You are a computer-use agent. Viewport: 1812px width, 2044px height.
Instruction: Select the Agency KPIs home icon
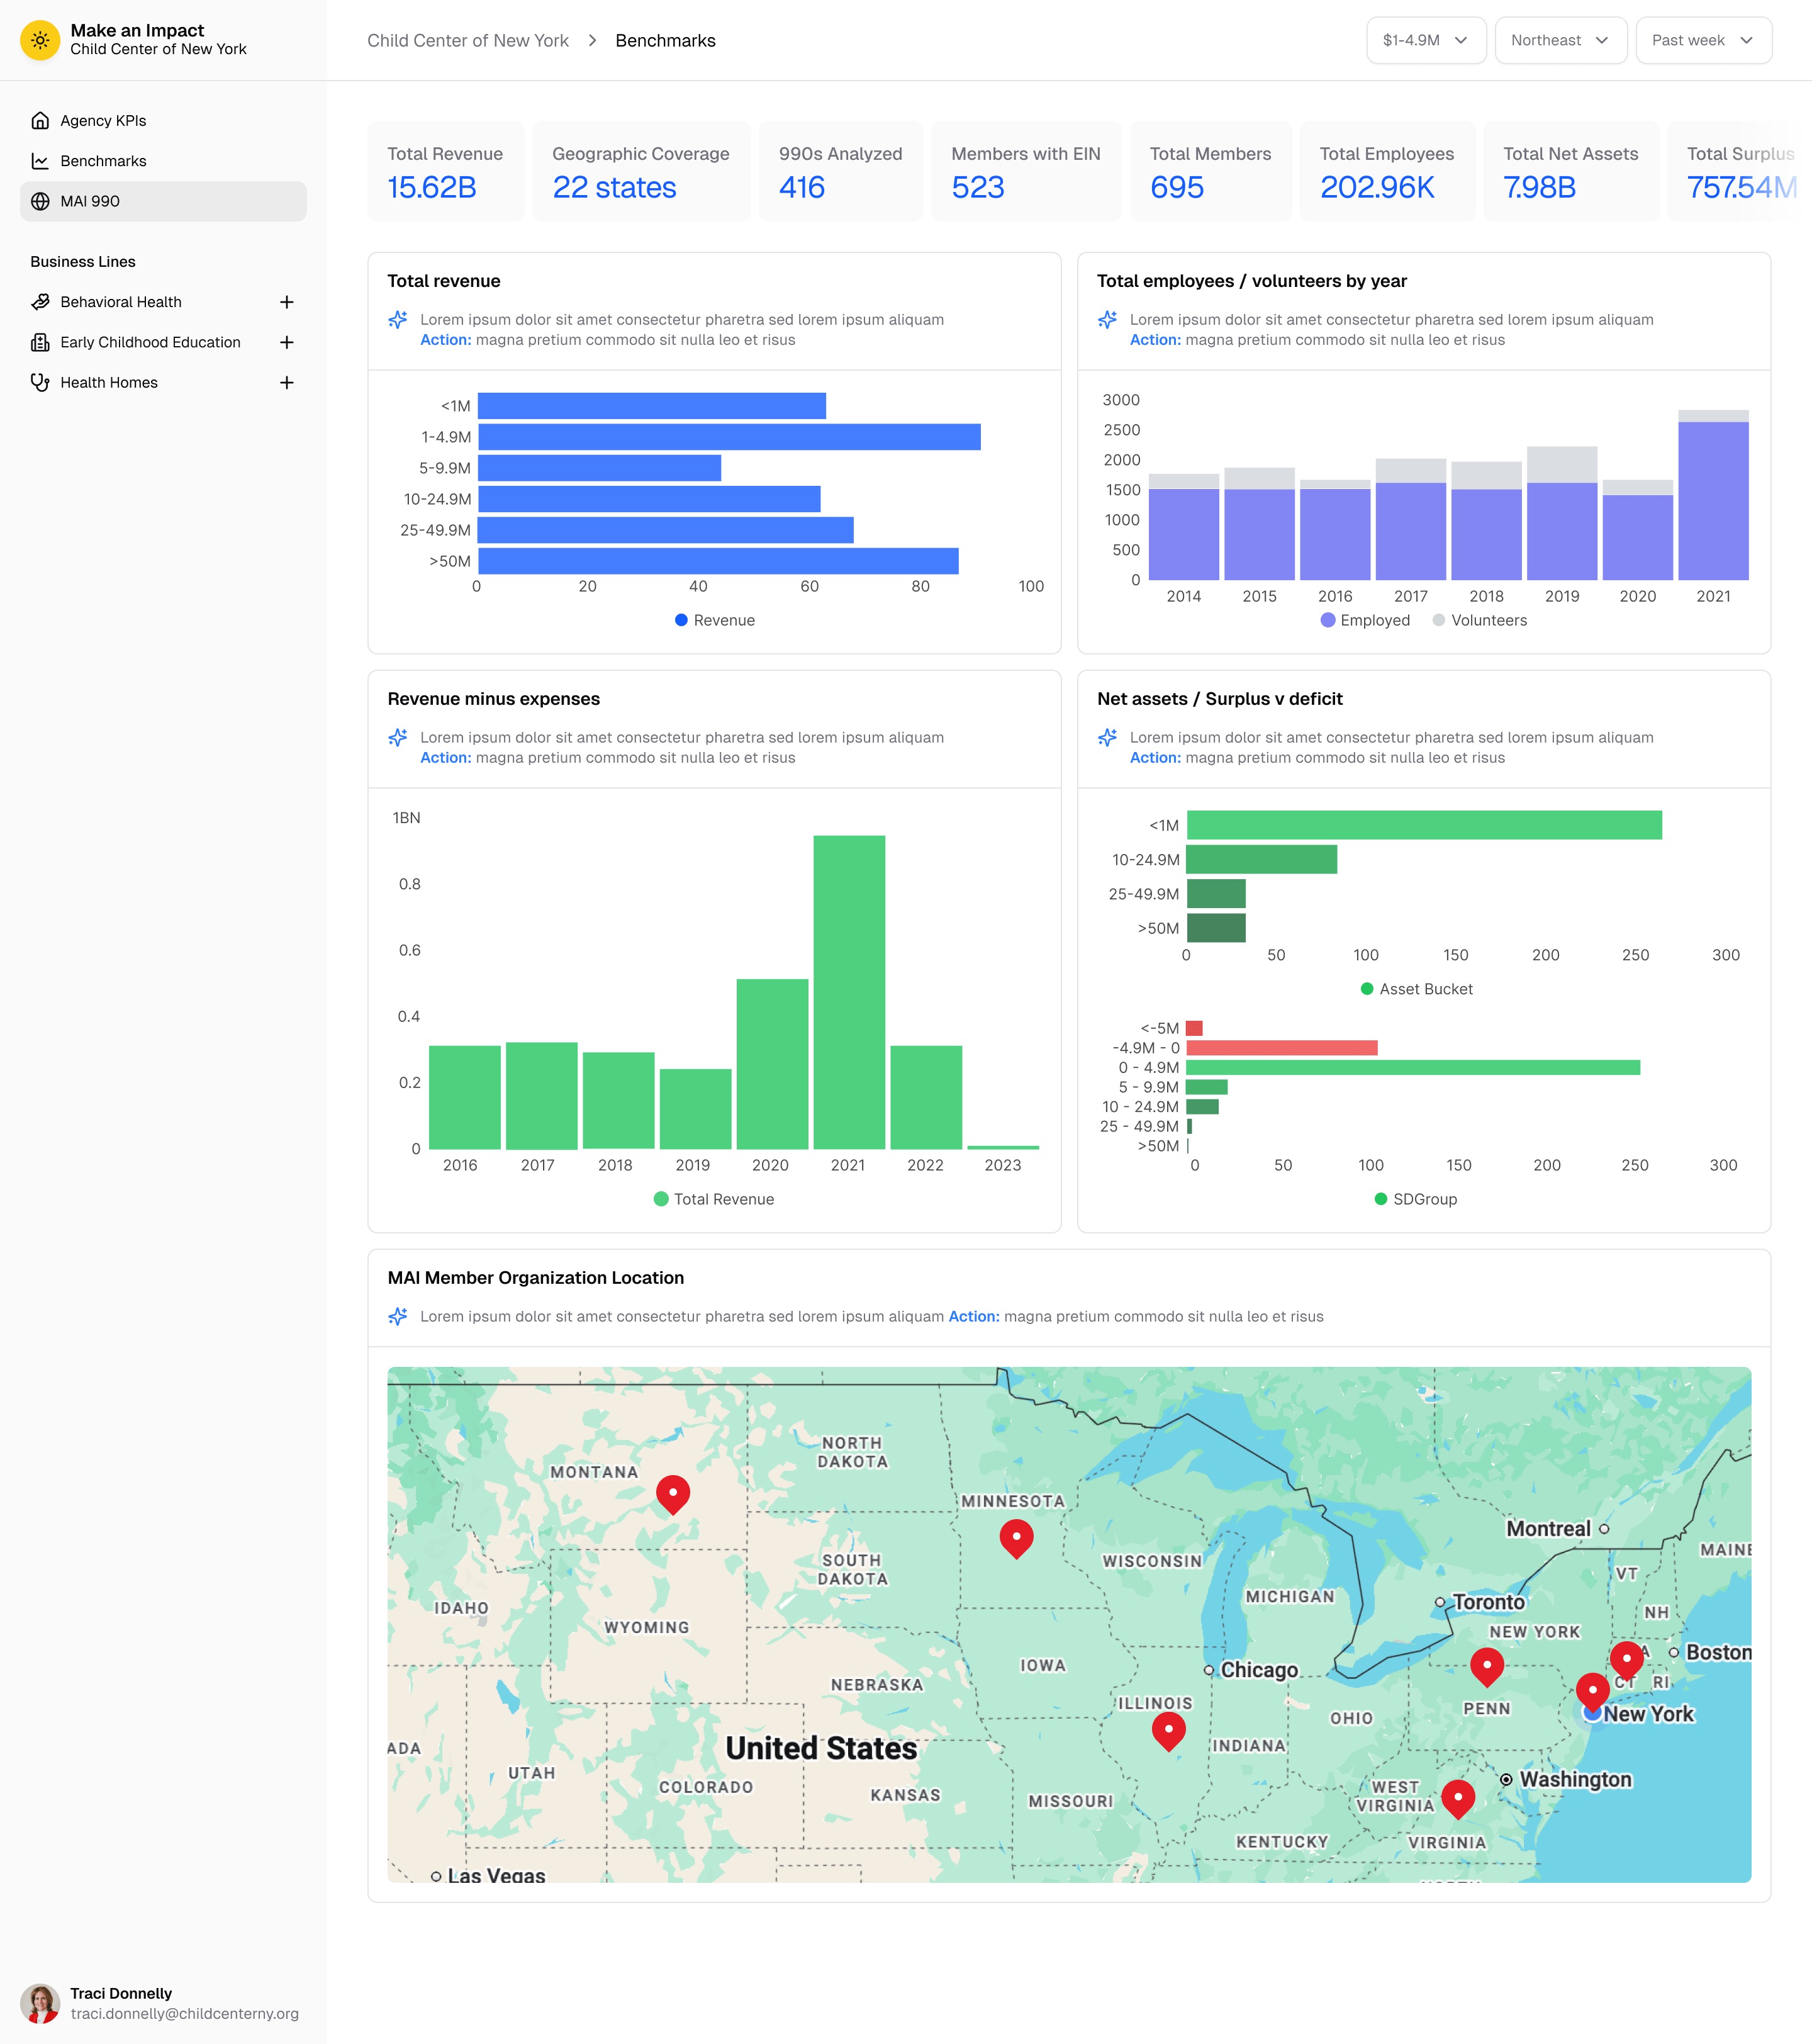click(39, 120)
